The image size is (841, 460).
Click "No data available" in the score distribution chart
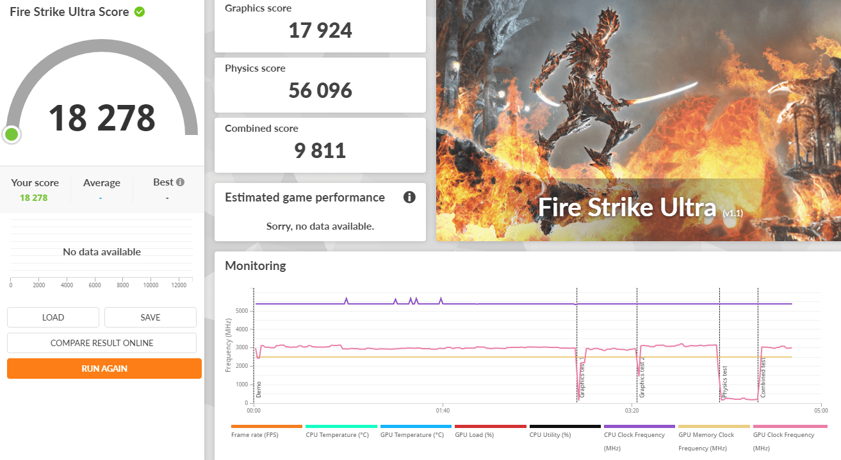pos(102,252)
